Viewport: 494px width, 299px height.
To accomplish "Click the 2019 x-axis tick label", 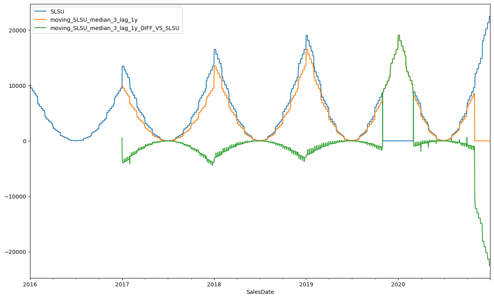I will point(306,284).
